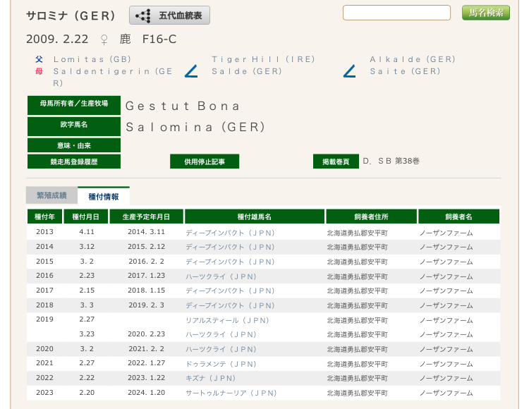
Task: Open dam link Saldentigerin (GER)
Action: 113,77
